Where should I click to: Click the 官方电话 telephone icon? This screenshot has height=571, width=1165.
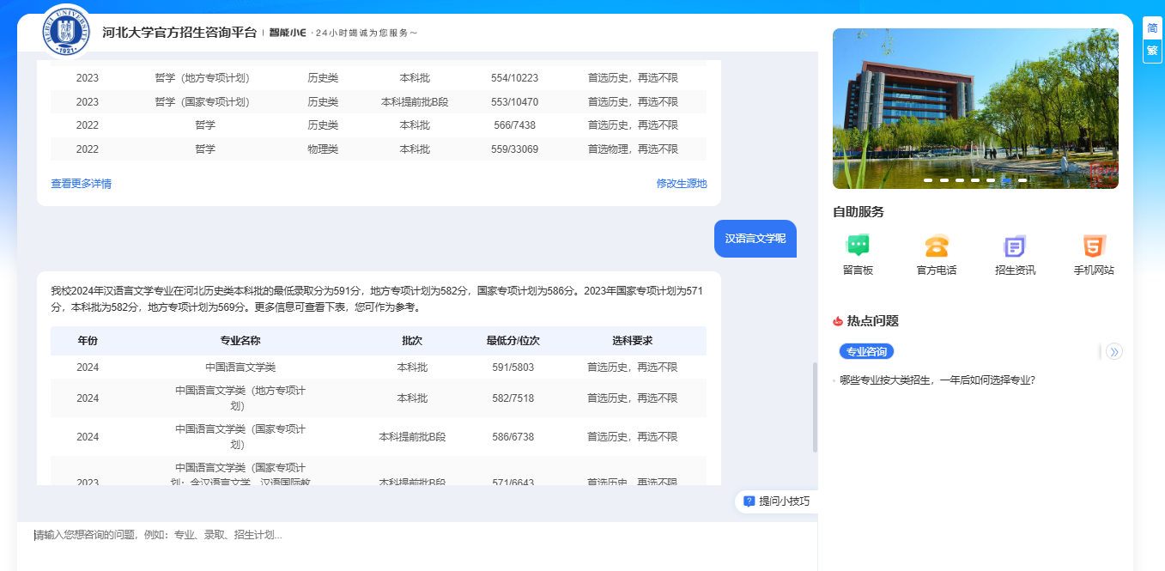click(x=936, y=246)
